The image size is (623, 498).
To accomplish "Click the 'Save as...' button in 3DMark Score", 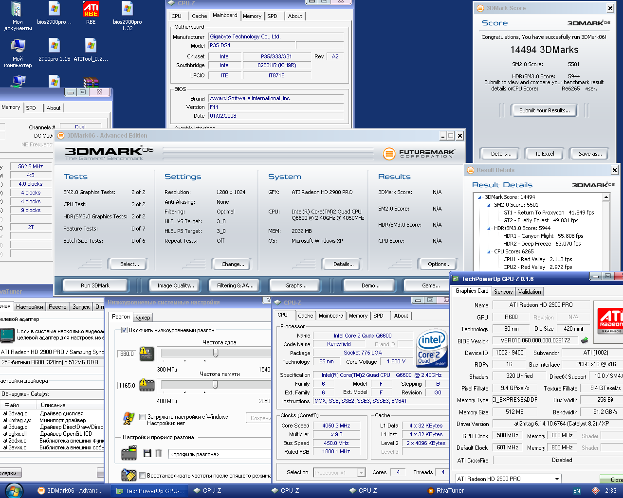I will click(590, 154).
